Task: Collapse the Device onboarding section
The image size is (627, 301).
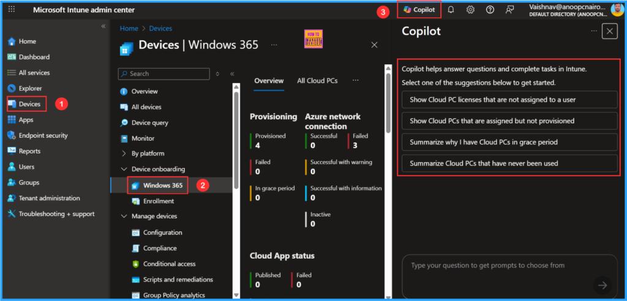Action: tap(124, 169)
